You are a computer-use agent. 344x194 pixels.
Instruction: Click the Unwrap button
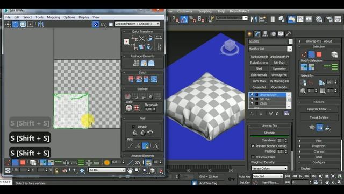[269, 133]
